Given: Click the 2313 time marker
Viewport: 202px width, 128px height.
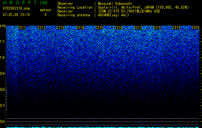Looking at the screenshot, I should pos(61,28).
